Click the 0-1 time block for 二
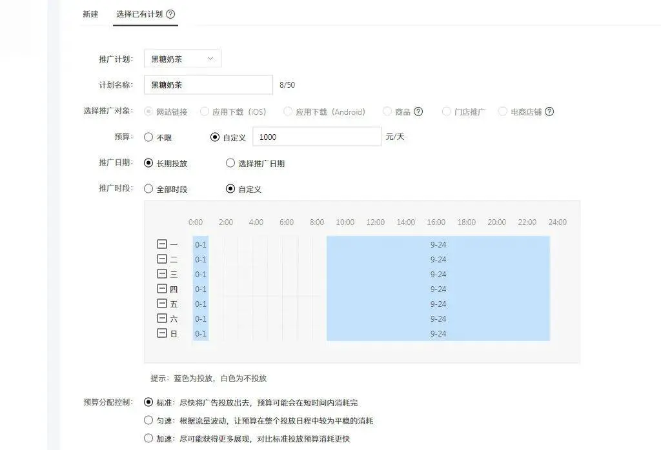Image resolution: width=661 pixels, height=450 pixels. pyautogui.click(x=201, y=259)
